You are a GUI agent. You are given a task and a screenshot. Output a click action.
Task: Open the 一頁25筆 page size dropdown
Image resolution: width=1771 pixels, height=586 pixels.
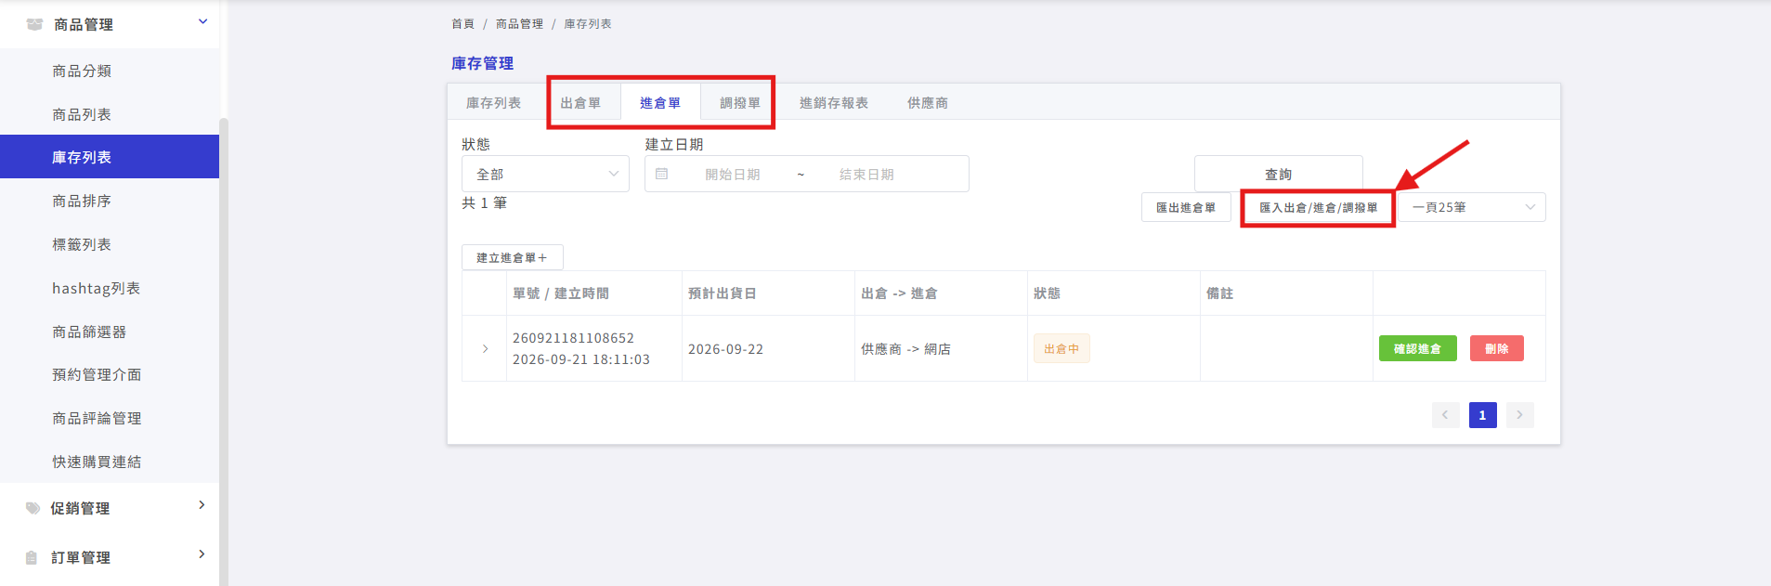click(1472, 207)
